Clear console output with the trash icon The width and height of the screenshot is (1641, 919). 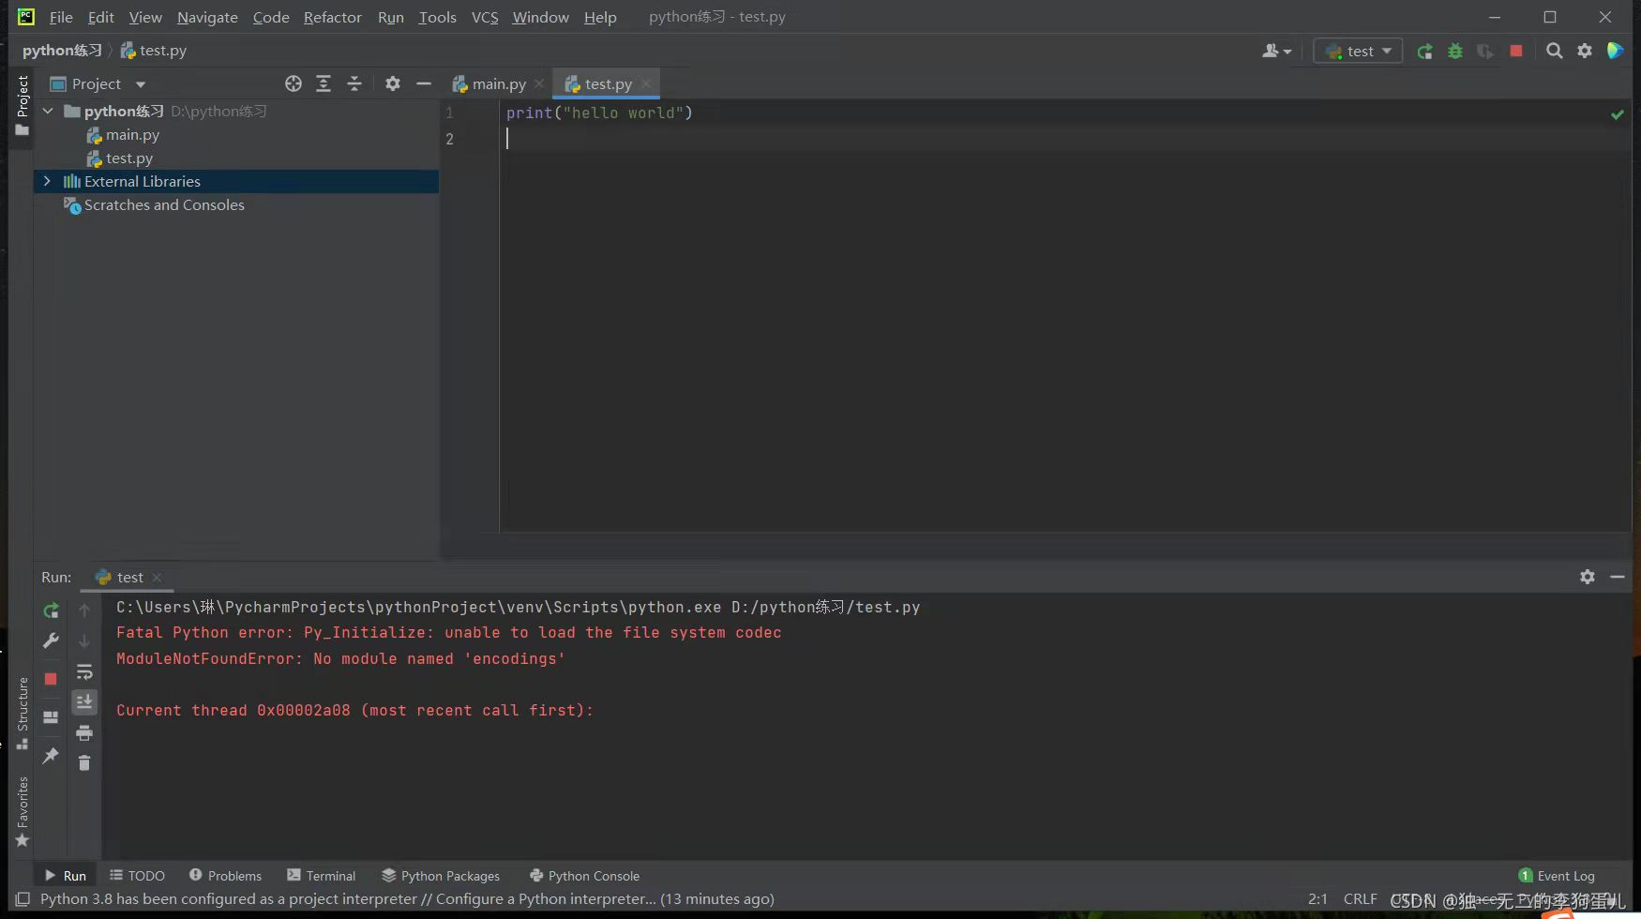(84, 763)
